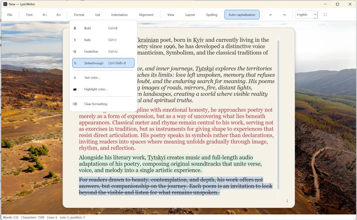
Task: Click "Words: 235" in the status bar
Action: coord(11,217)
